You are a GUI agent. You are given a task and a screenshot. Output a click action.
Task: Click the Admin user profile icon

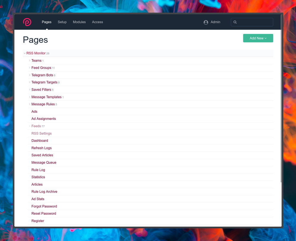(206, 22)
